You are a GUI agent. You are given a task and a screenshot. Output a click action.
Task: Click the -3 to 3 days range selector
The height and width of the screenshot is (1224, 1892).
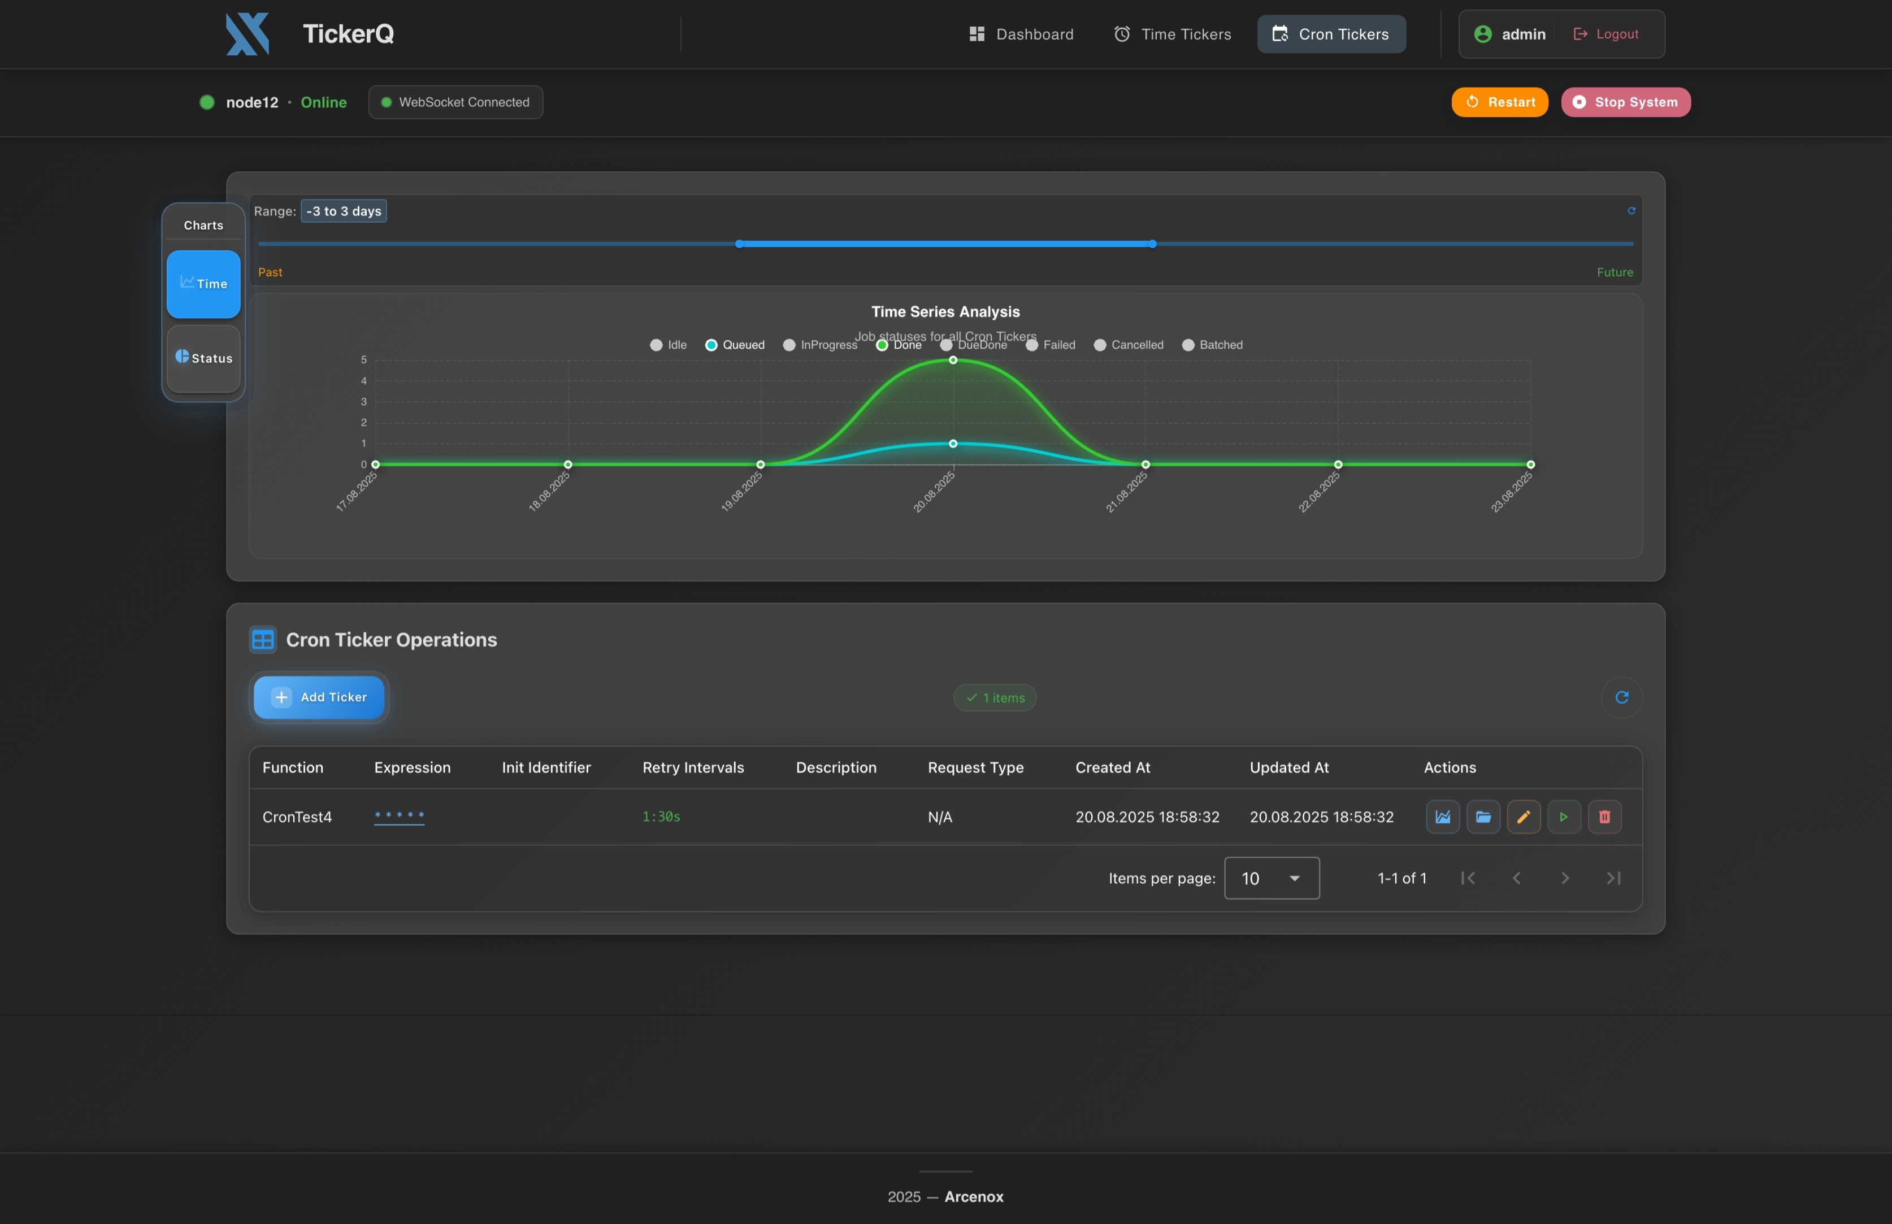343,211
